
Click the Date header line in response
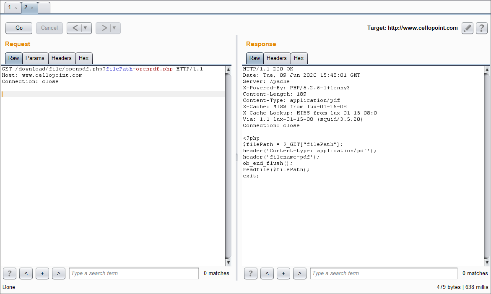(x=301, y=75)
